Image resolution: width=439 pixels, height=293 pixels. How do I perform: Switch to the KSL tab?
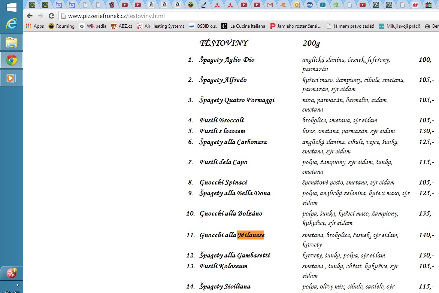click(310, 5)
